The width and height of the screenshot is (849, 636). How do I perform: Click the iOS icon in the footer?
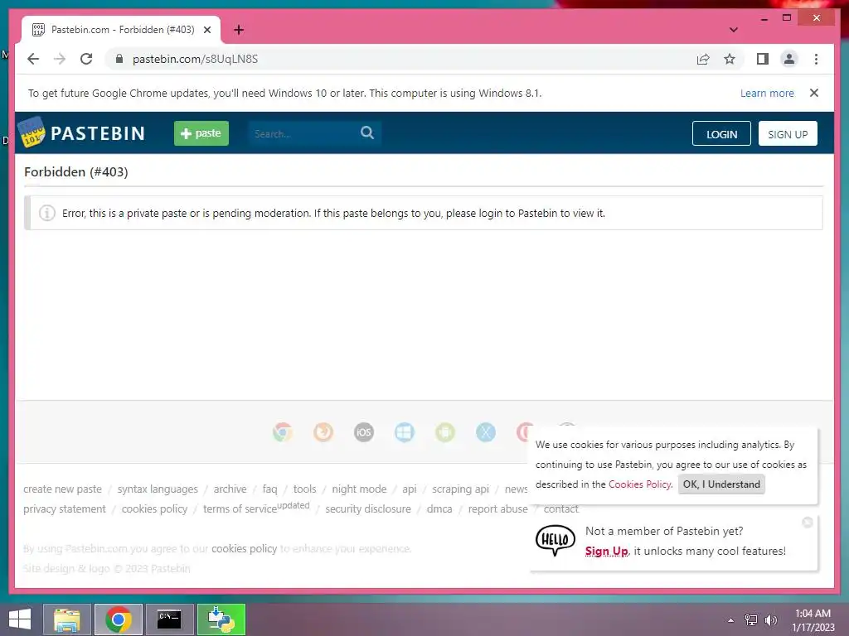364,432
